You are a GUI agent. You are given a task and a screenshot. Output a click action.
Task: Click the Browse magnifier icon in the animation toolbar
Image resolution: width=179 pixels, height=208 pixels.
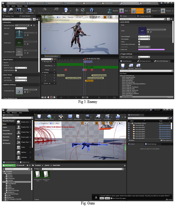click(x=10, y=10)
